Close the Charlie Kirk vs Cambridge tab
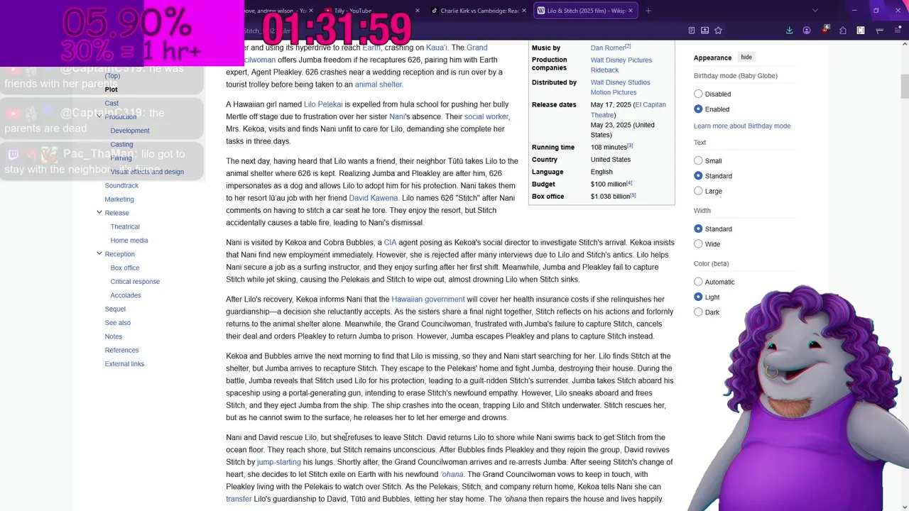Image resolution: width=909 pixels, height=511 pixels. point(524,11)
